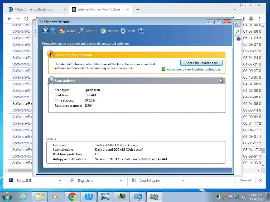Click the muted volume tray icon
This screenshot has height=202, width=270.
click(243, 197)
